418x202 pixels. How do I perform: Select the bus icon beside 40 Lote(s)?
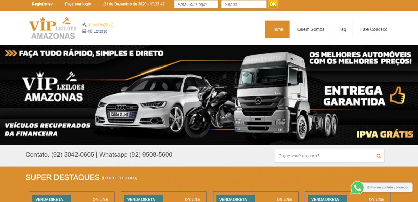coord(84,31)
